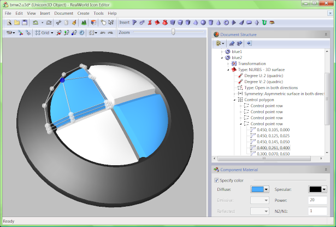Click the scissors cut icon in toolbar
This screenshot has width=336, height=227.
(58, 23)
